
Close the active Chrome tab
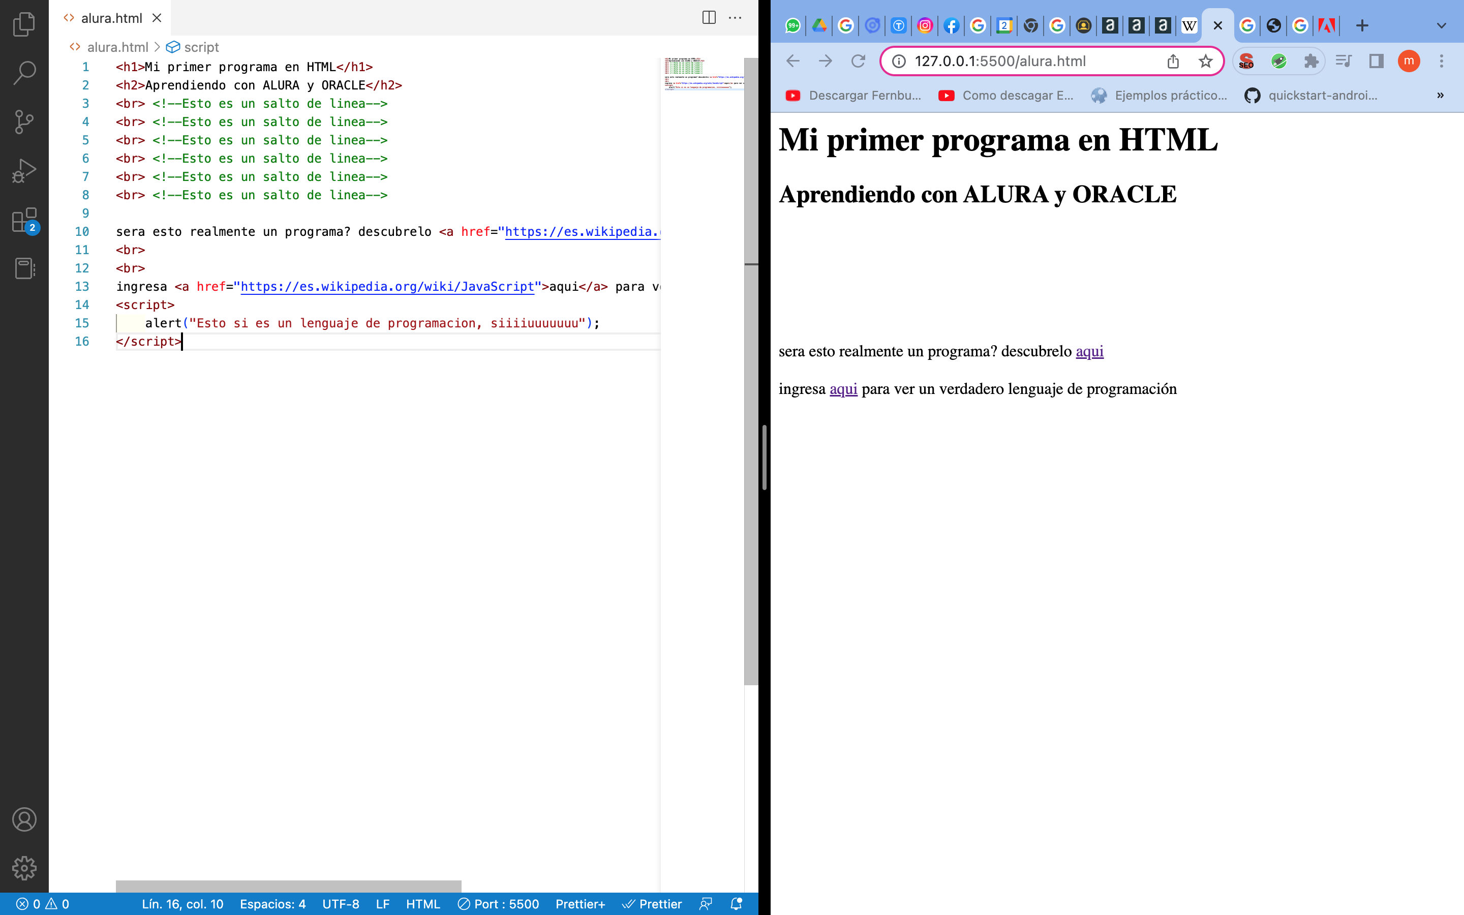1218,25
